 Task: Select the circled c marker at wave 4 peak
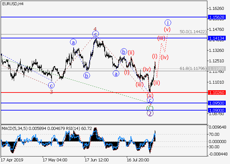point(95,34)
